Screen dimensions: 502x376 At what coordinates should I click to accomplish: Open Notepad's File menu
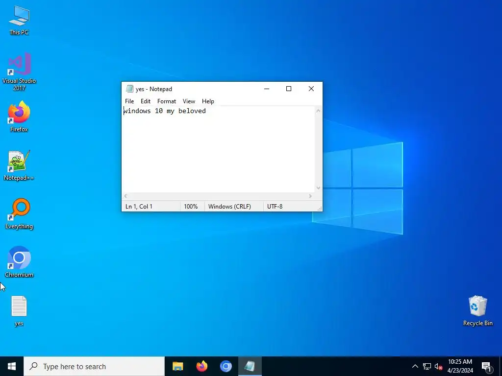click(129, 101)
